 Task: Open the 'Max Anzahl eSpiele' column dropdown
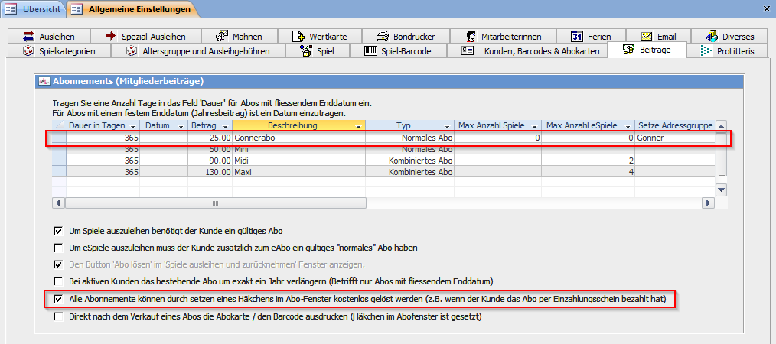point(629,125)
